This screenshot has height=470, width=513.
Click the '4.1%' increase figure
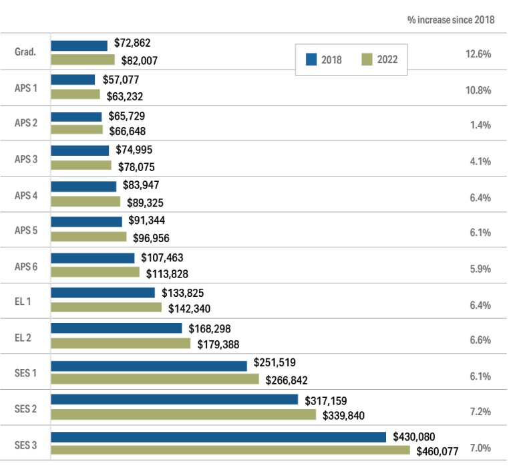481,162
